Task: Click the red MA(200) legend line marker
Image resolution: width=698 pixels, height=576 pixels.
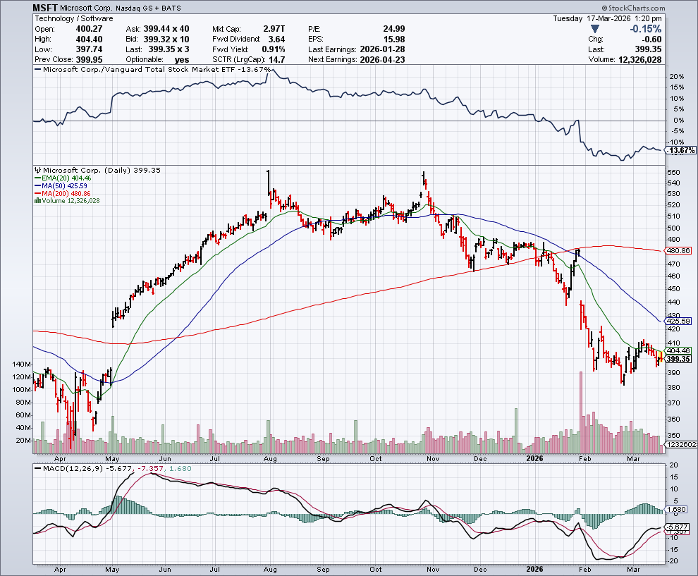Action: [x=37, y=194]
